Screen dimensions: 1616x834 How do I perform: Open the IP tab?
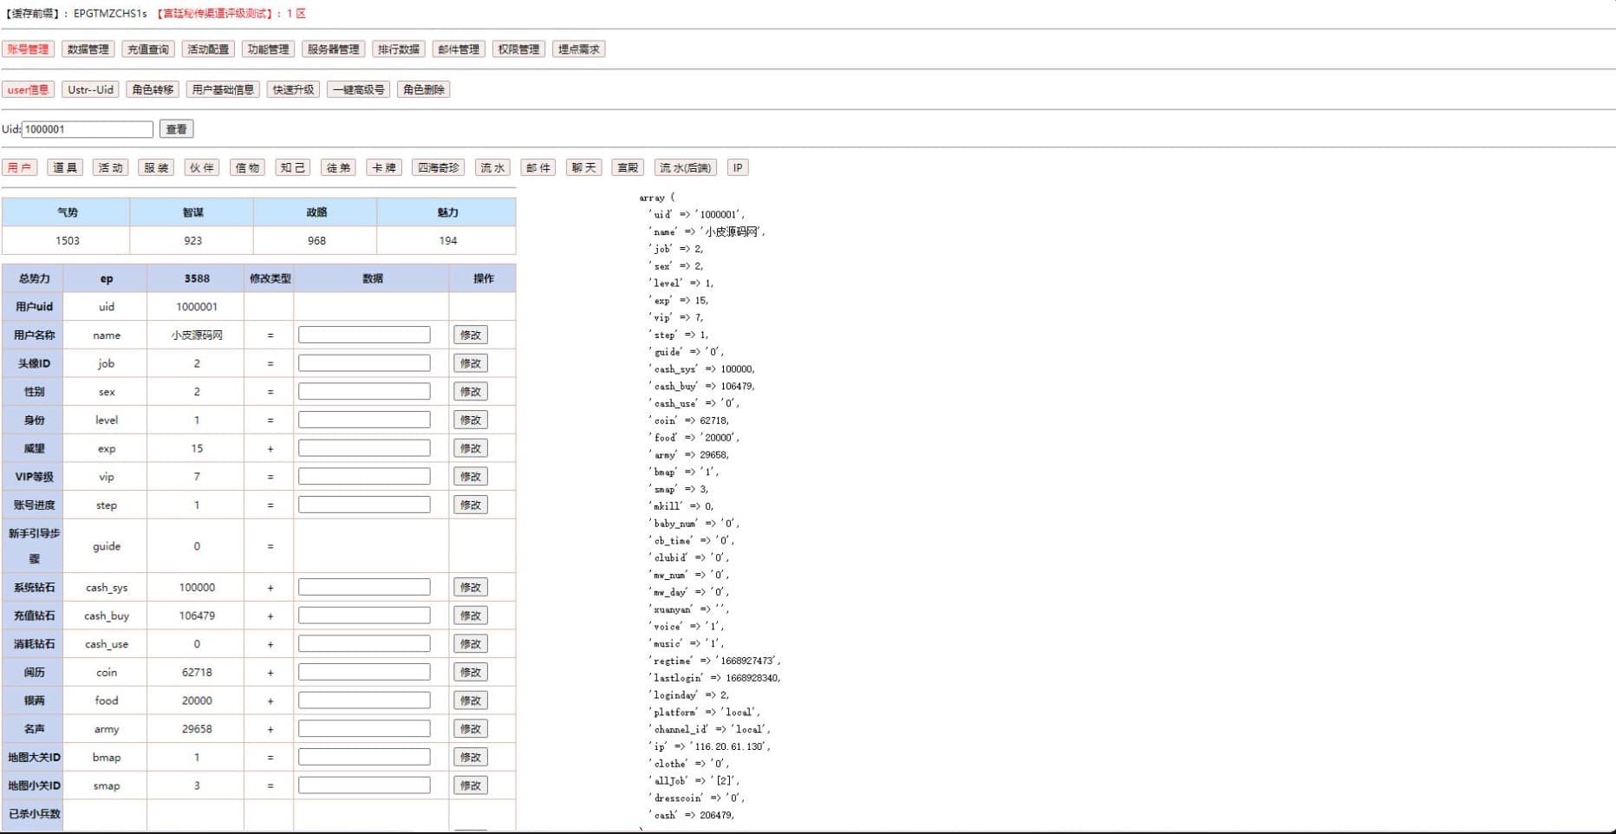[x=737, y=167]
